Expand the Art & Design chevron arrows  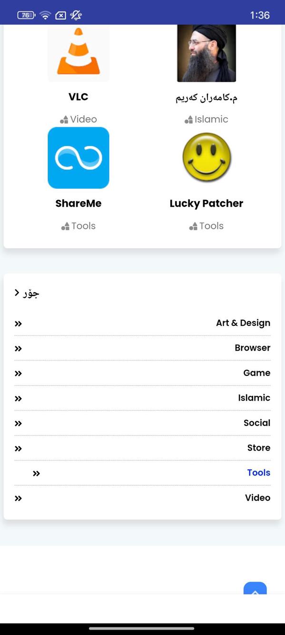(18, 324)
